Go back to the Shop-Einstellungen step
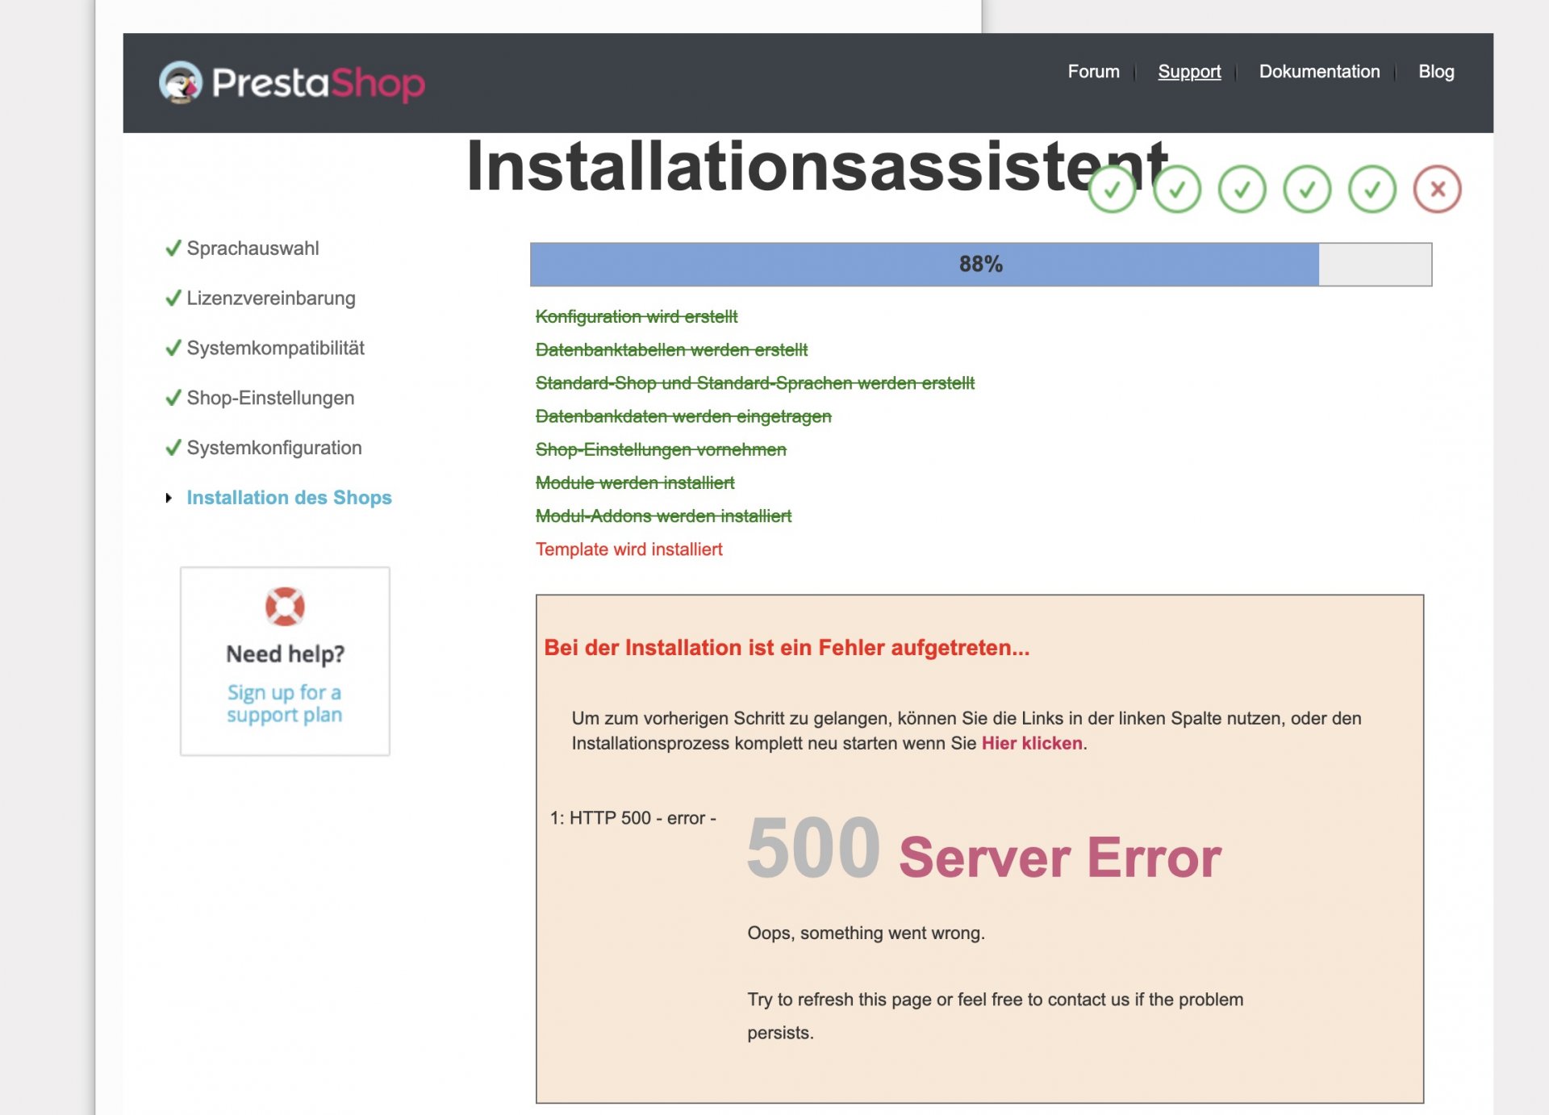This screenshot has height=1115, width=1549. pos(270,398)
